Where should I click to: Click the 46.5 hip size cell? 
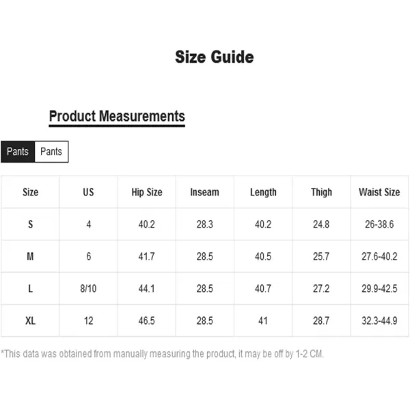click(147, 321)
